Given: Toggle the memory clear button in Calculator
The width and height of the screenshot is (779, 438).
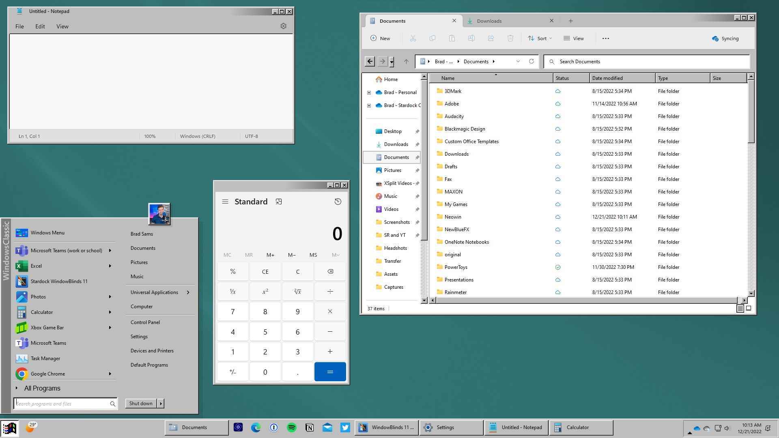Looking at the screenshot, I should [x=227, y=255].
